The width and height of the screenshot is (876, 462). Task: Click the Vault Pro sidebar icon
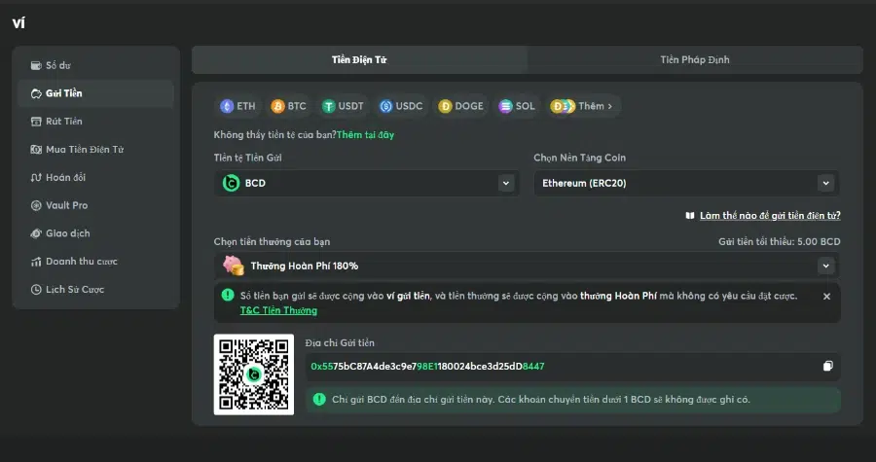[x=36, y=205]
